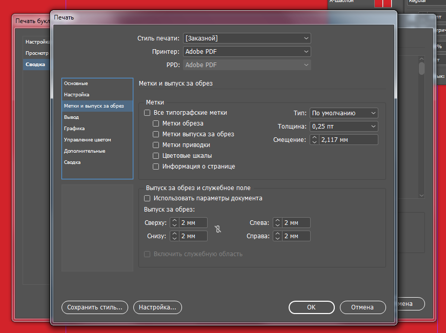Screen dimensions: 446x333
Task: Select Основные in the category list
Action: [x=97, y=84]
